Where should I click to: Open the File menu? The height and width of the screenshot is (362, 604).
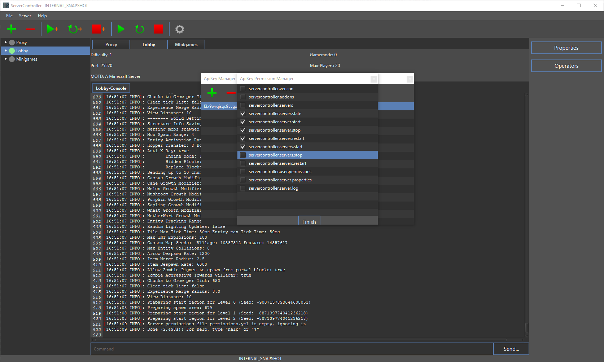(9, 16)
